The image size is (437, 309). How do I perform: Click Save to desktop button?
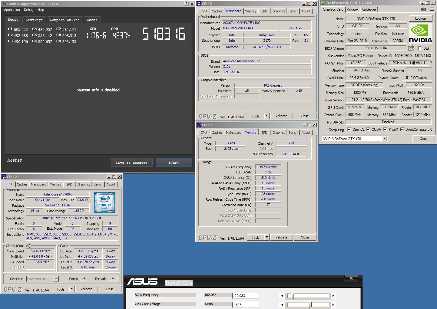[131, 163]
